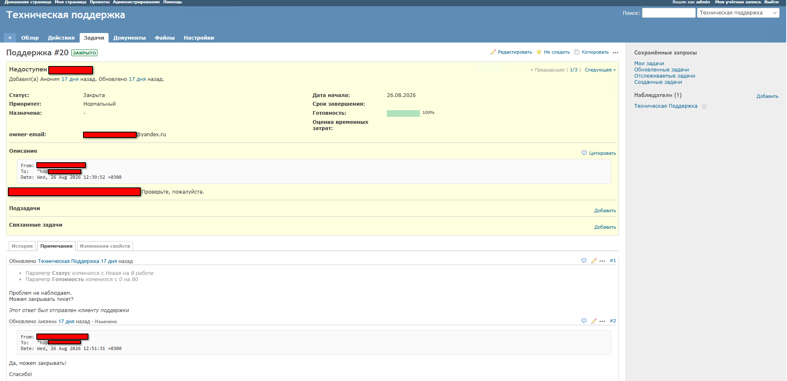Click the Редактировать link
Viewport: 787px width, 381px height.
515,52
